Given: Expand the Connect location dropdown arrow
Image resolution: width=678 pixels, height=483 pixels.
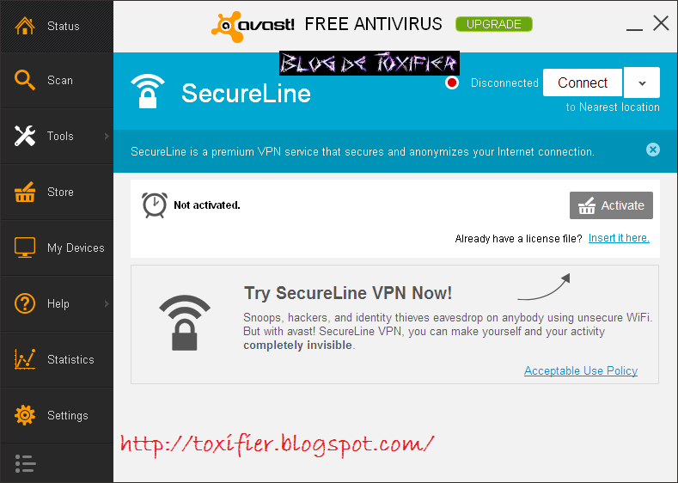Looking at the screenshot, I should coord(642,83).
